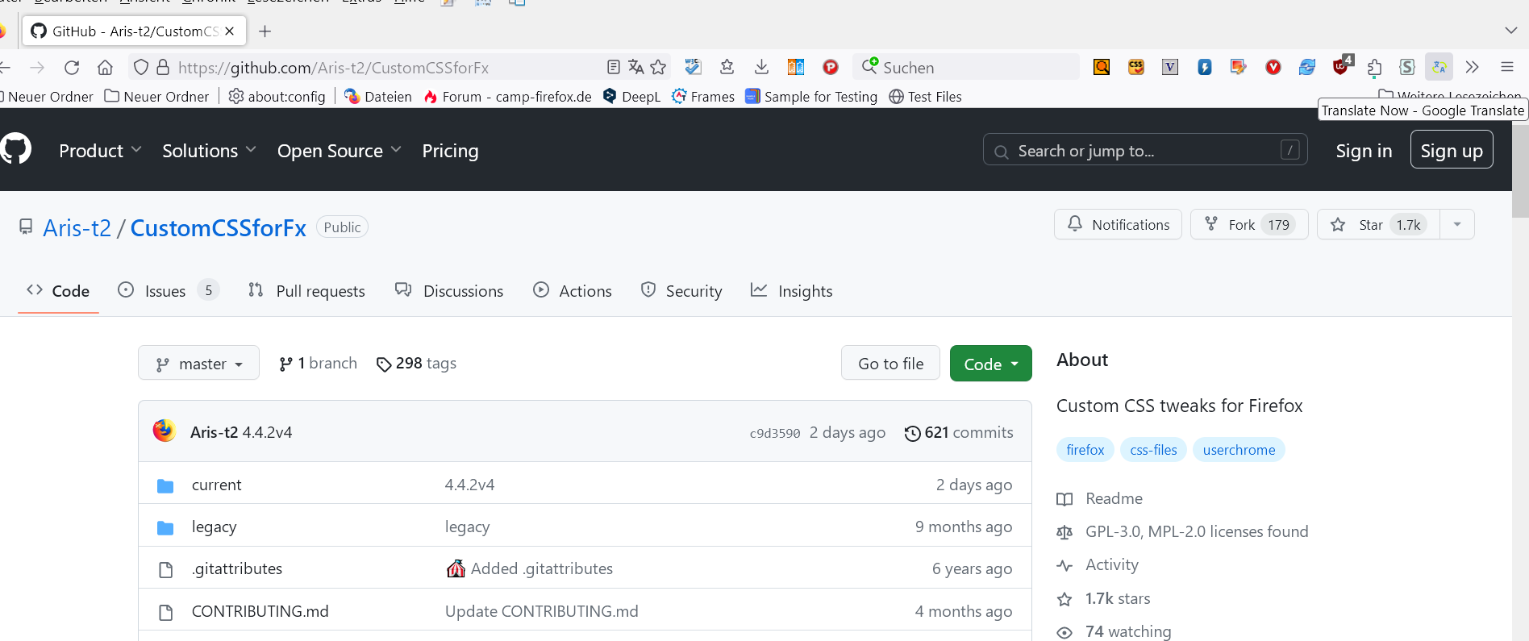
Task: Bookmark this page with the star icon
Action: [x=658, y=68]
